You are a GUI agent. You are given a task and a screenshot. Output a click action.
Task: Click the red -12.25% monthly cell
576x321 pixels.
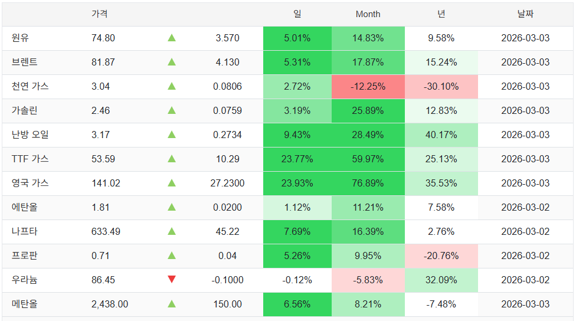(368, 86)
